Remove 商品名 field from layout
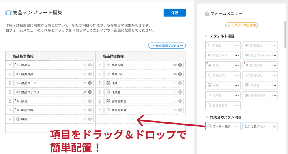 coord(90,65)
